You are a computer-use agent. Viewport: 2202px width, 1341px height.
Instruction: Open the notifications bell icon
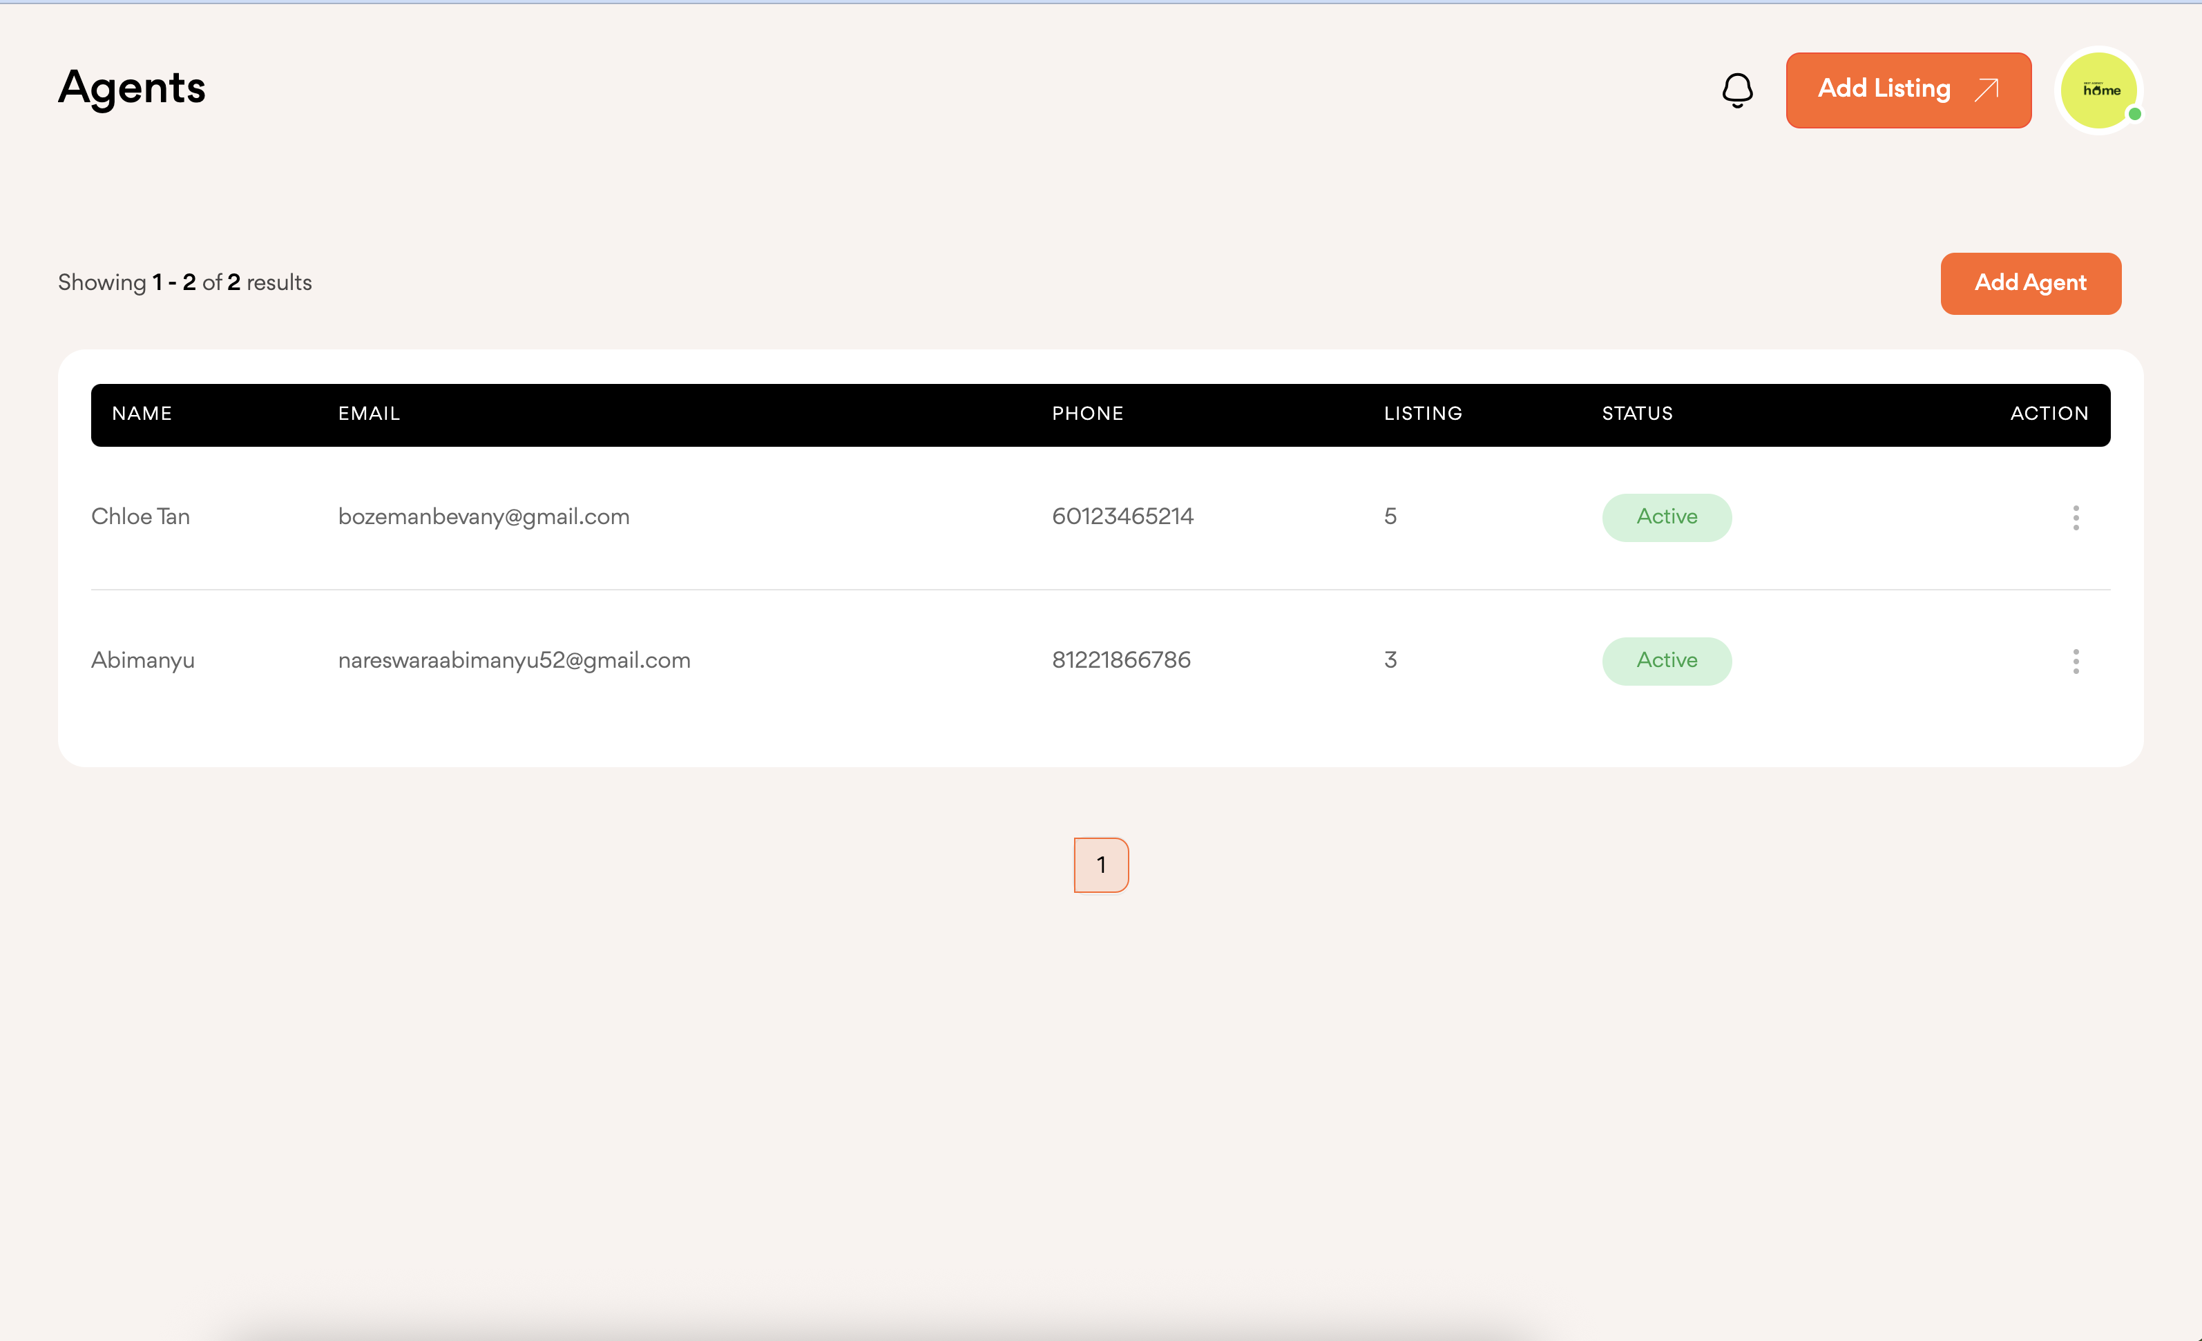(x=1736, y=89)
